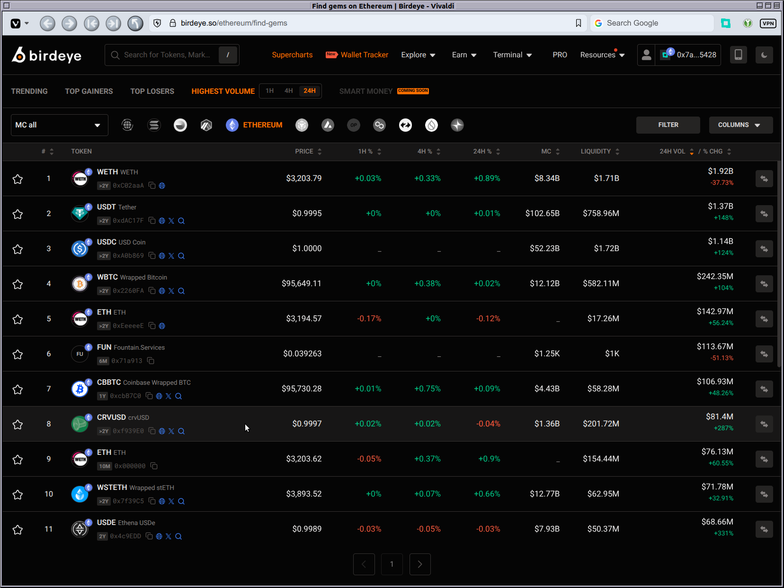
Task: Open the X link for WBTC
Action: point(171,291)
